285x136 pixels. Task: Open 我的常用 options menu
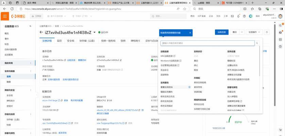coord(31,63)
